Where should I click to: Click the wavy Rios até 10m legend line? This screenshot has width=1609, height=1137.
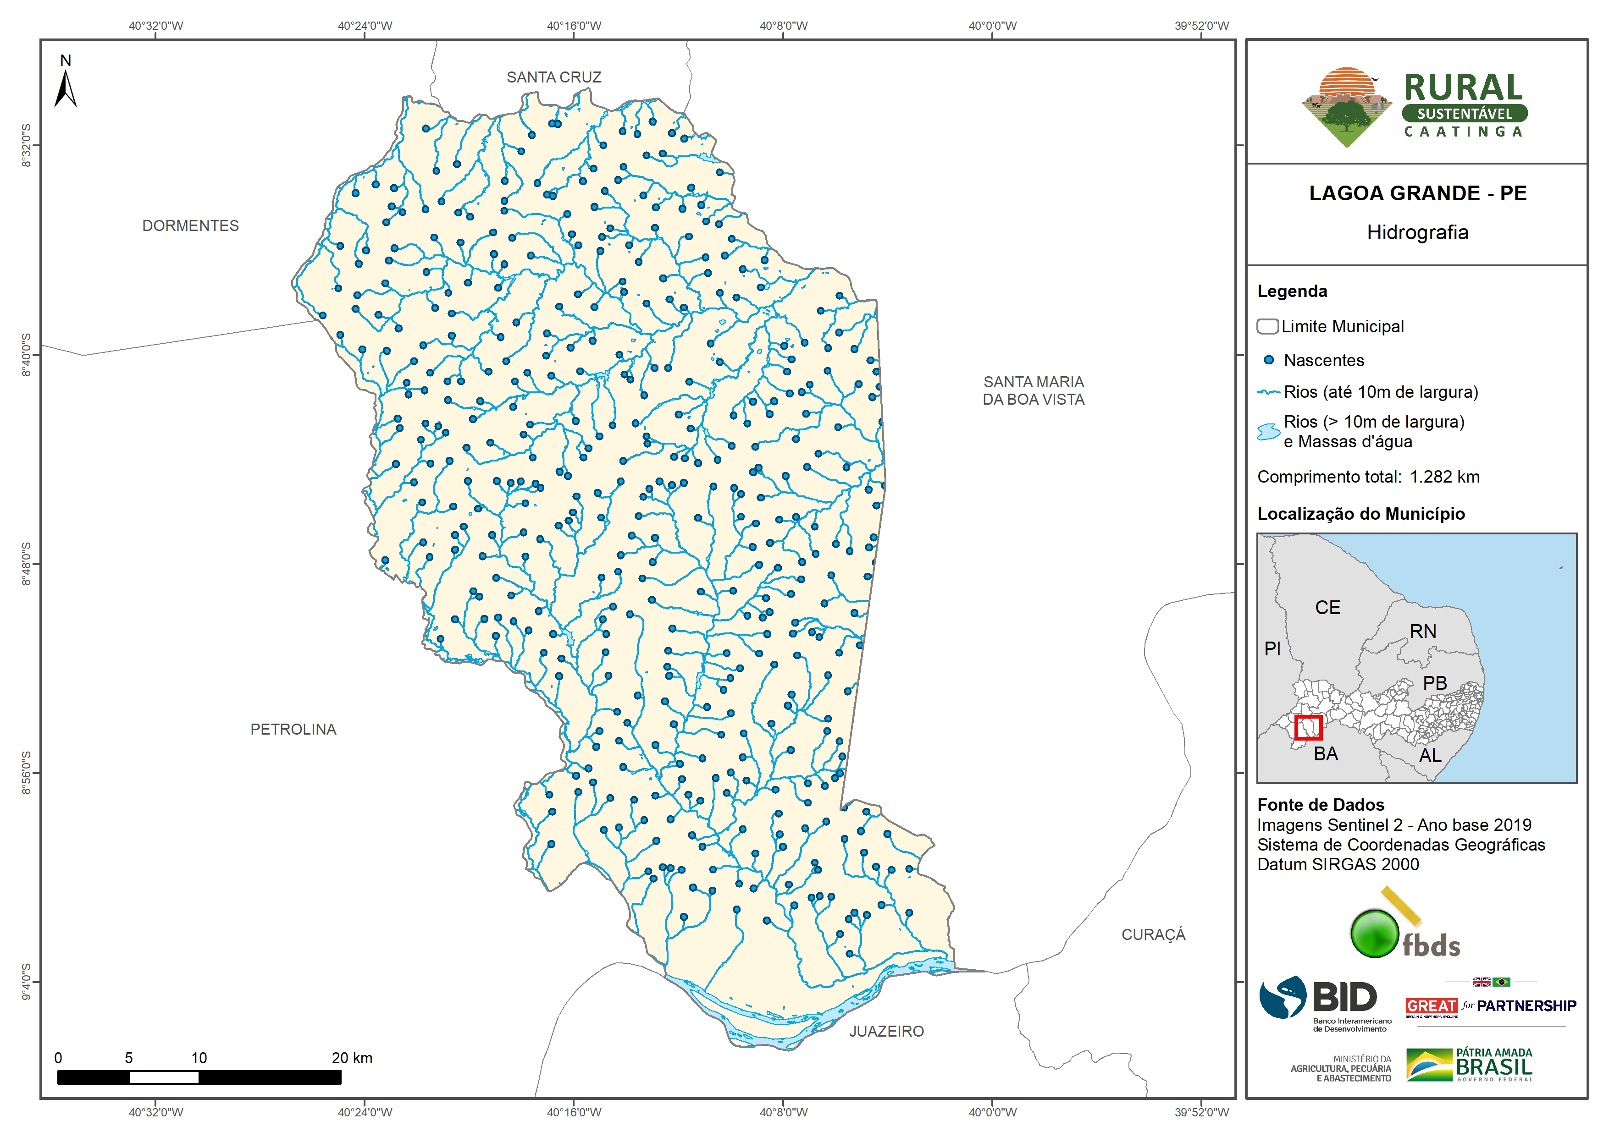click(1268, 392)
